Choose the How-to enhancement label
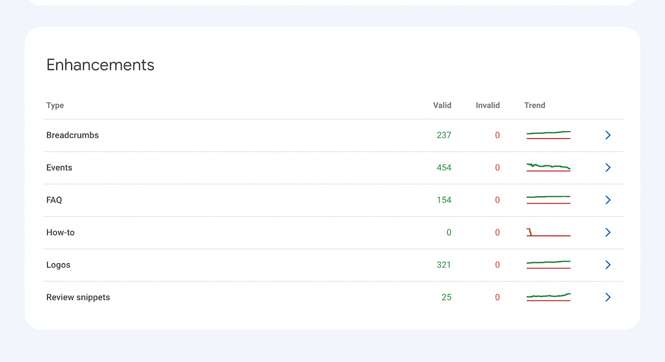665x362 pixels. point(60,233)
